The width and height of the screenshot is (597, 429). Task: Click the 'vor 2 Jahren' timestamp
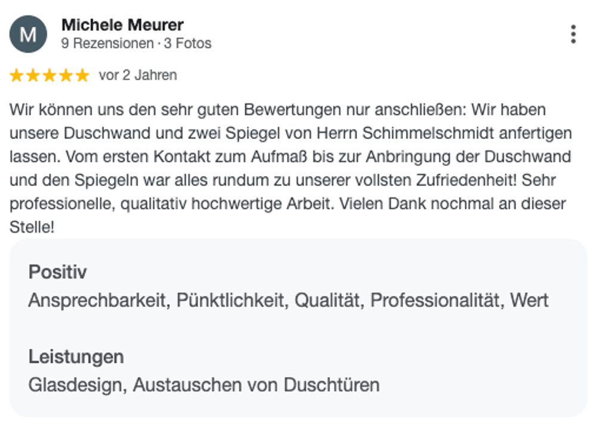pyautogui.click(x=138, y=75)
